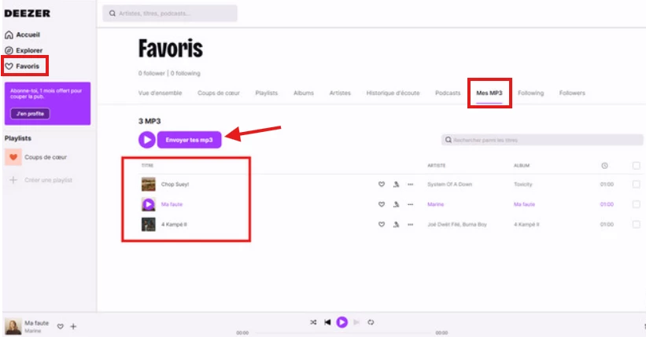Click the Chop Suey! album cover
Viewport: 646px width, 337px height.
[148, 185]
